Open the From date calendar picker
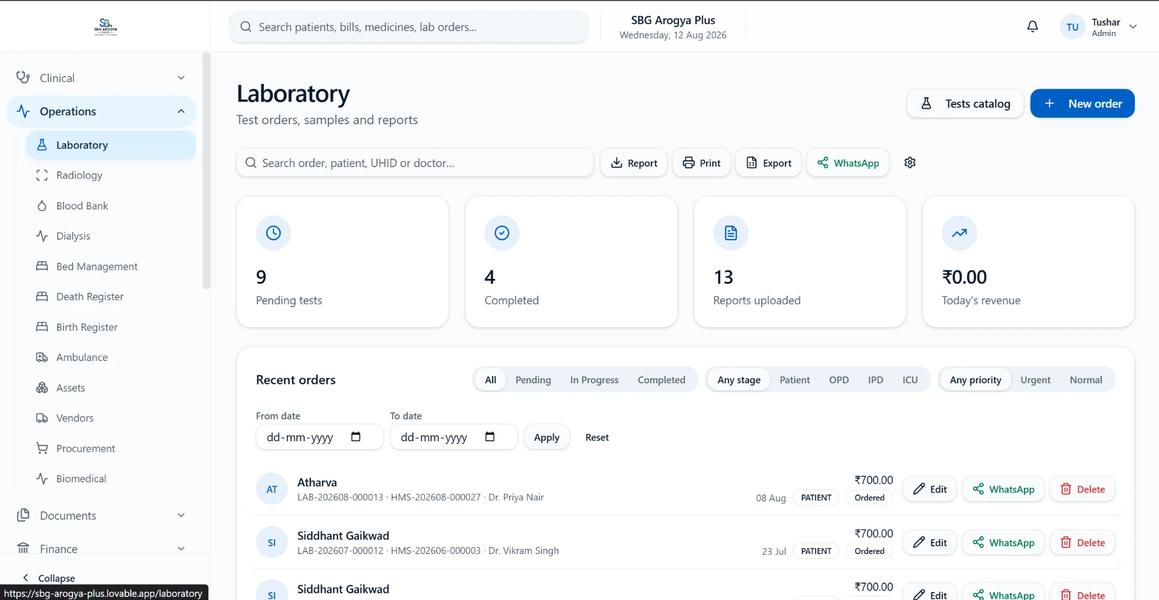The width and height of the screenshot is (1159, 600). (x=356, y=436)
